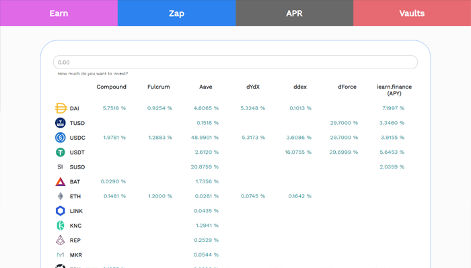Select the SUSD row label

(x=77, y=167)
